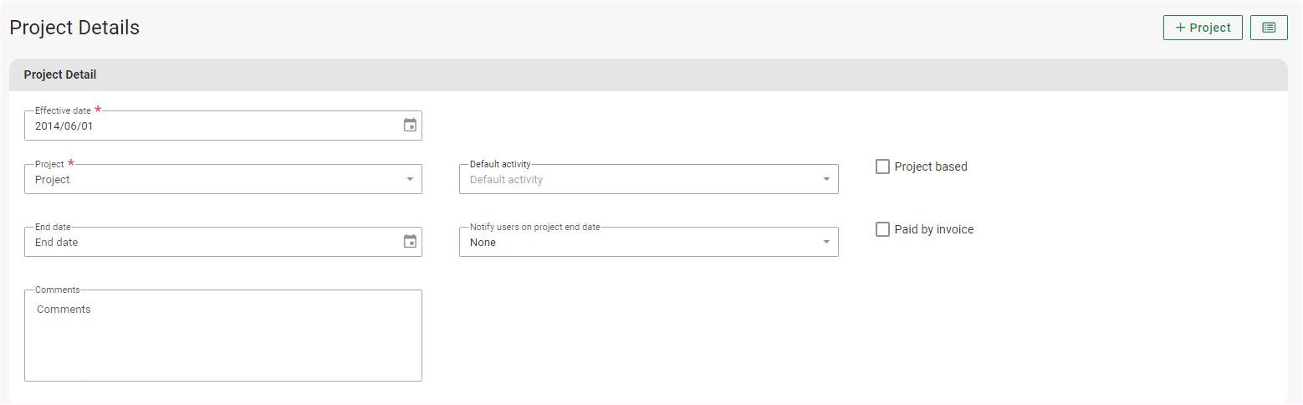Open the Effective date calendar picker

[x=410, y=126]
